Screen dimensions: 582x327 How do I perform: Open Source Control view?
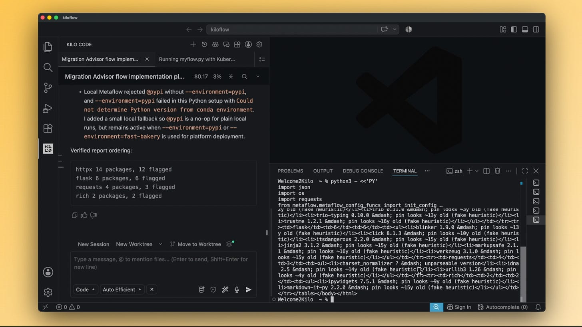tap(48, 88)
